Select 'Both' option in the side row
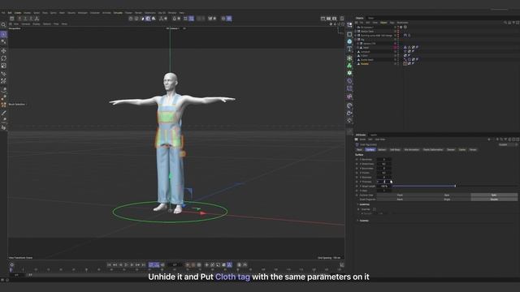The height and width of the screenshot is (292, 520). point(494,195)
